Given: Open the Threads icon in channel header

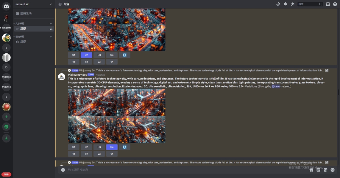Looking at the screenshot, I should pyautogui.click(x=278, y=4).
